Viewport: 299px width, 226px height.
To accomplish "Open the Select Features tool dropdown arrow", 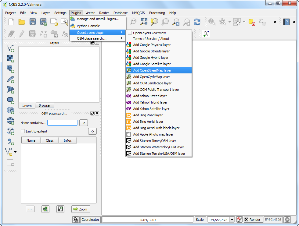I will [x=244, y=22].
